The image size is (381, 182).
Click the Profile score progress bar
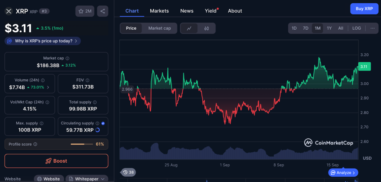point(82,144)
